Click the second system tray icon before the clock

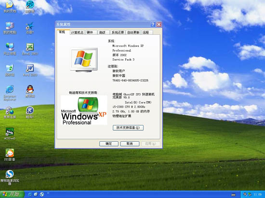tap(250, 195)
